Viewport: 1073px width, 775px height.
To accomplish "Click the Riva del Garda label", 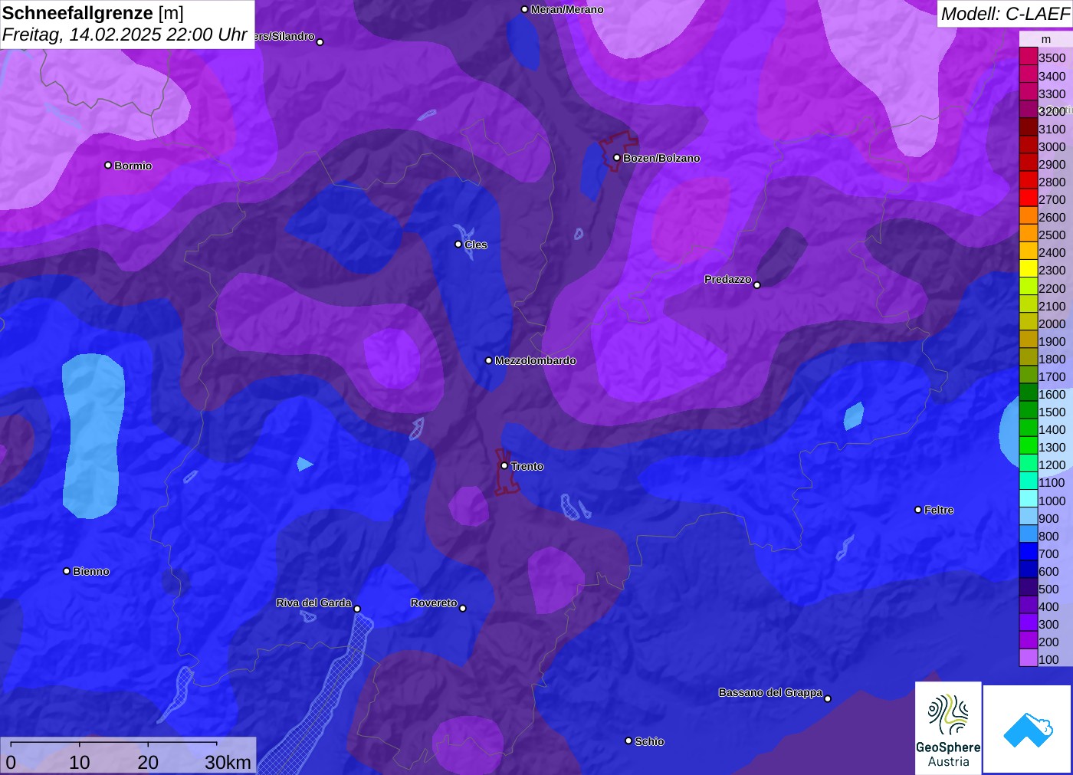I will pos(313,603).
